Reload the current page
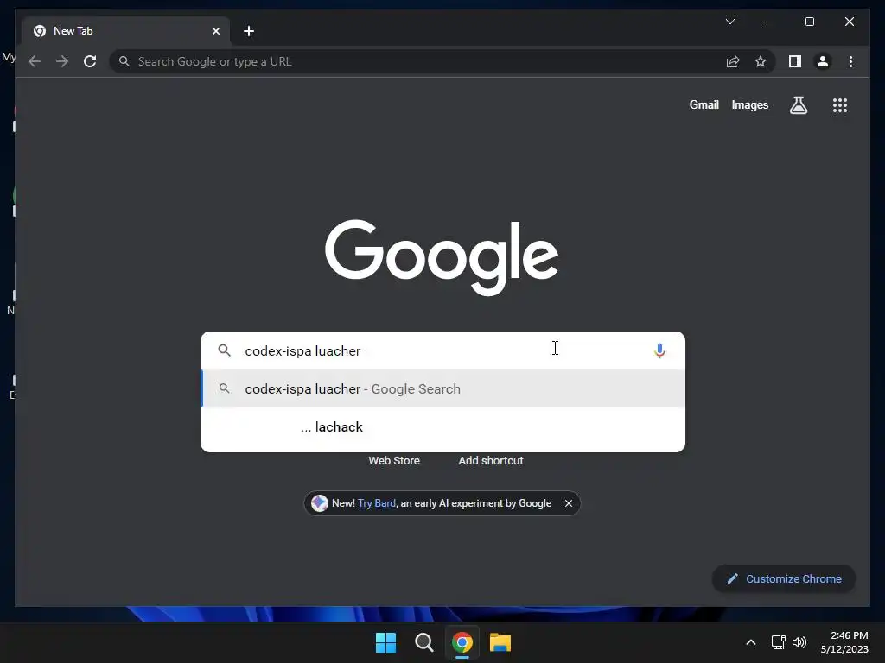Screen dimensions: 885x663 pos(90,61)
